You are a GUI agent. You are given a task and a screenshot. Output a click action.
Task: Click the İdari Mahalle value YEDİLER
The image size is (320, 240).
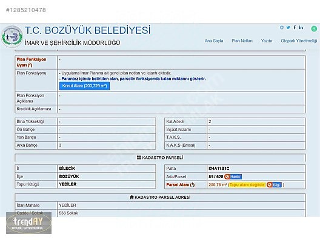coord(67,205)
